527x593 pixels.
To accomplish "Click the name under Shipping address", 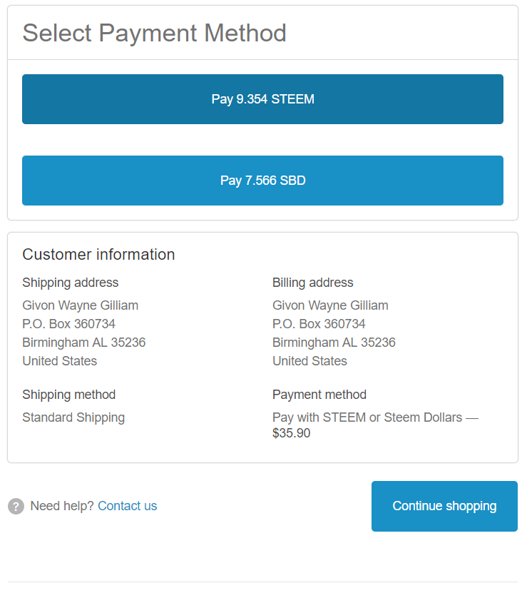I will tap(80, 305).
